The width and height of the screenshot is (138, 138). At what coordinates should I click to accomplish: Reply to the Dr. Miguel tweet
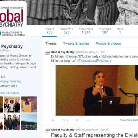[x=53, y=120]
